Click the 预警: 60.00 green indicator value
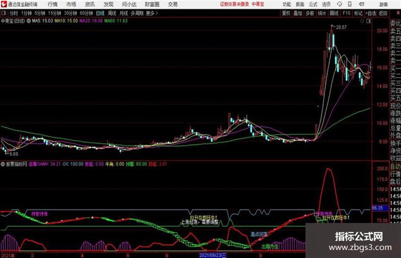Viewport: 401px width, 258px height. click(136, 164)
